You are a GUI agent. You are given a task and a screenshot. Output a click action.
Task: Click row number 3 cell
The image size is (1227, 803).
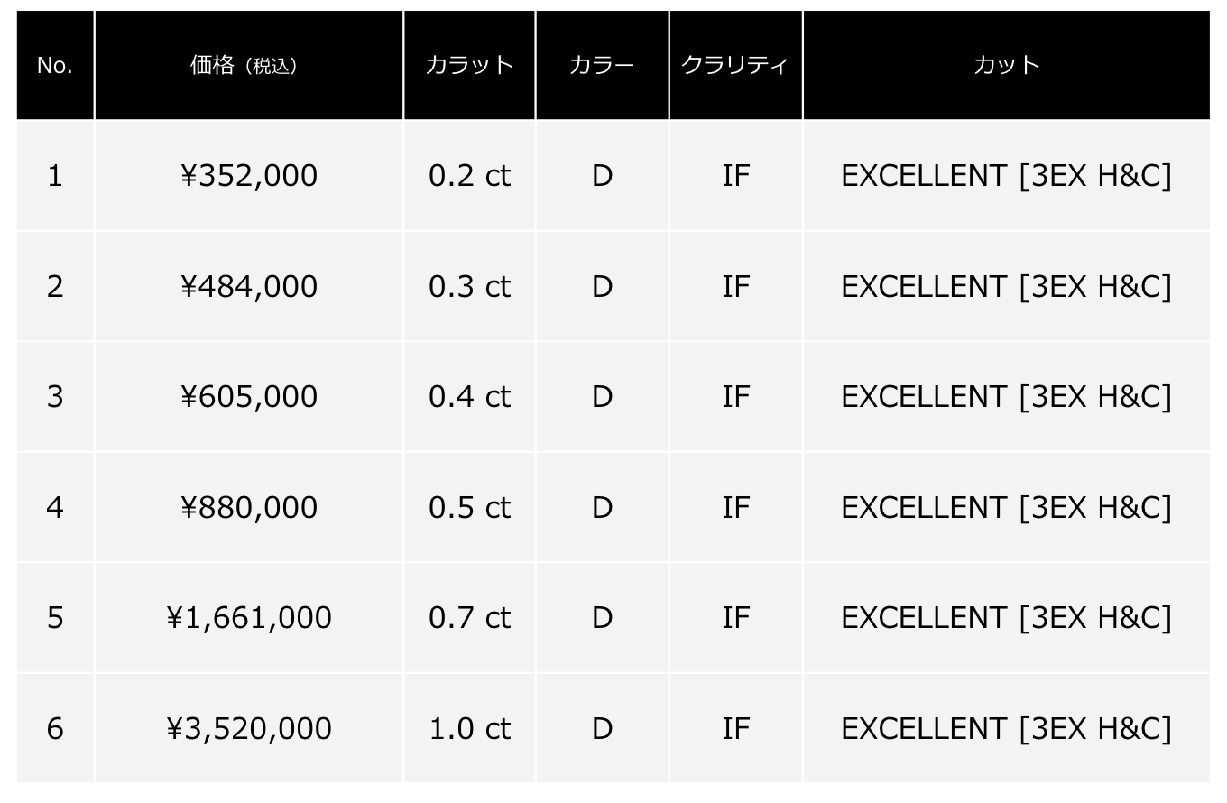(55, 397)
